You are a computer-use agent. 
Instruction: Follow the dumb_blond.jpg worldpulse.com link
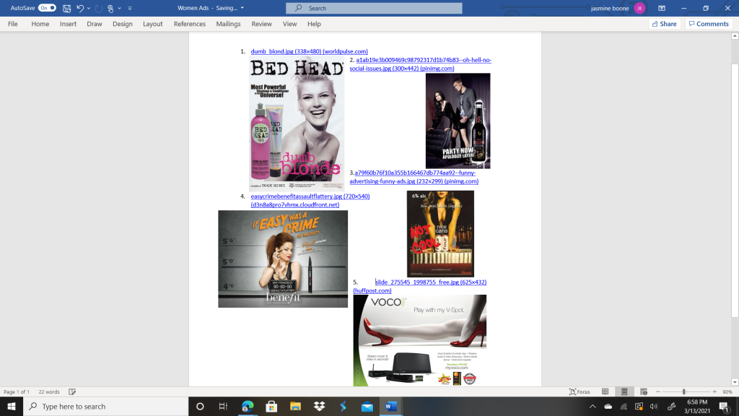click(309, 51)
